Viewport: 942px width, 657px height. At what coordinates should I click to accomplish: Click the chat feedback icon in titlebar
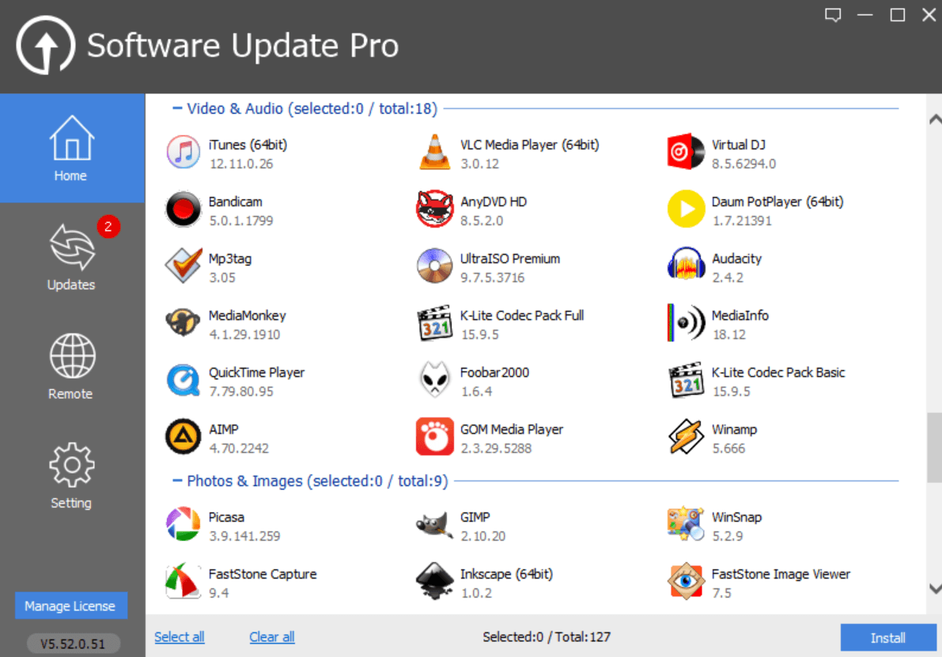click(832, 14)
